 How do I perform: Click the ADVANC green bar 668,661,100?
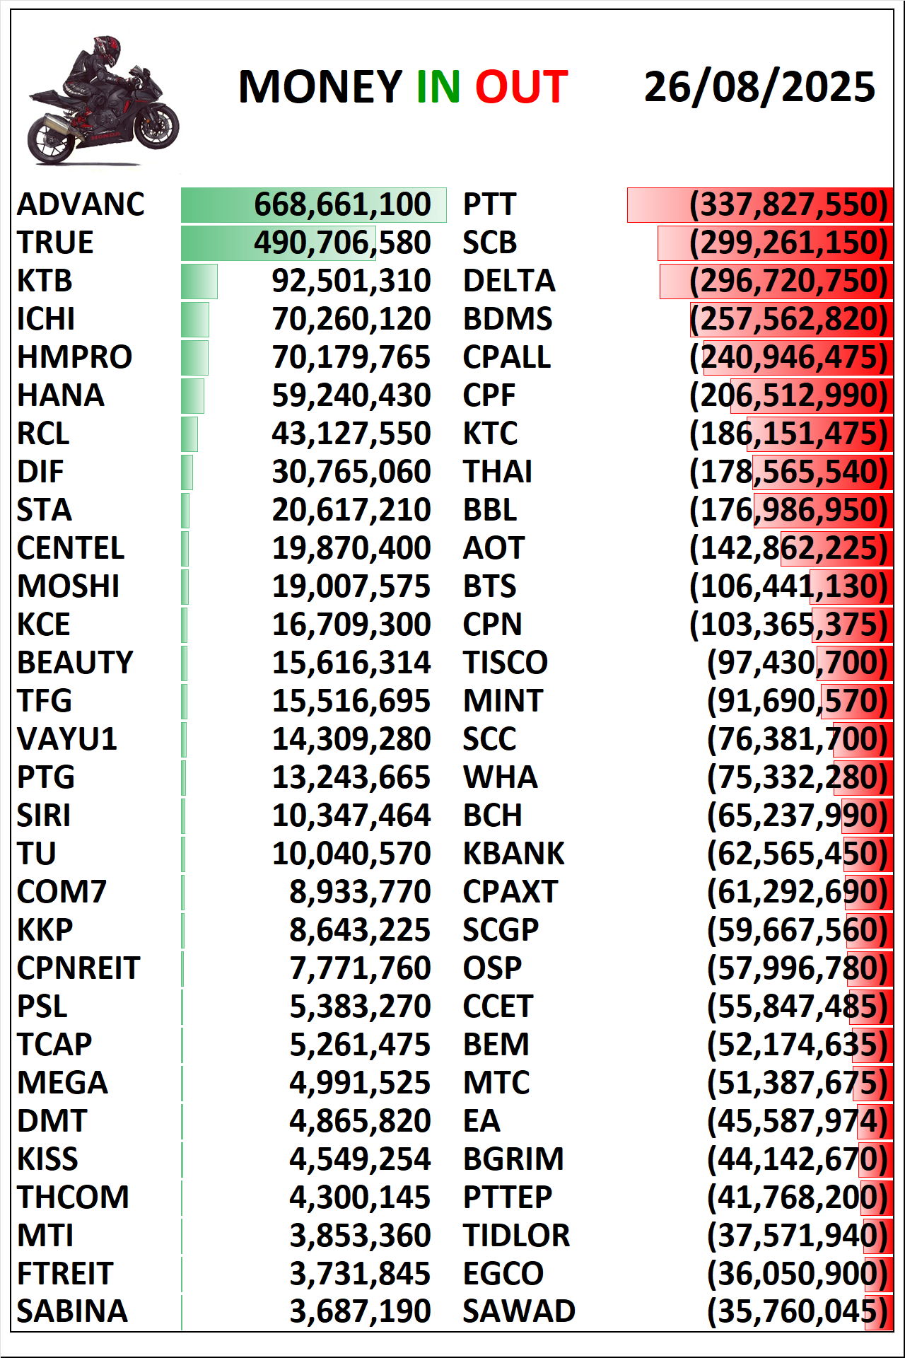314,205
